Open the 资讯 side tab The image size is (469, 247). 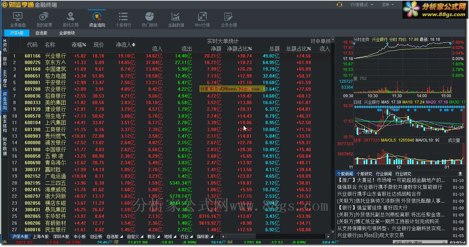5,45
